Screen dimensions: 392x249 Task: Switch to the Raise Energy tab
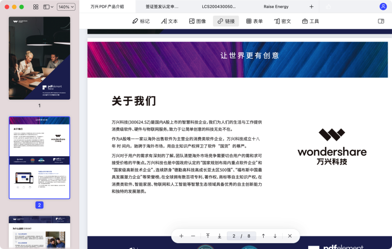click(276, 6)
